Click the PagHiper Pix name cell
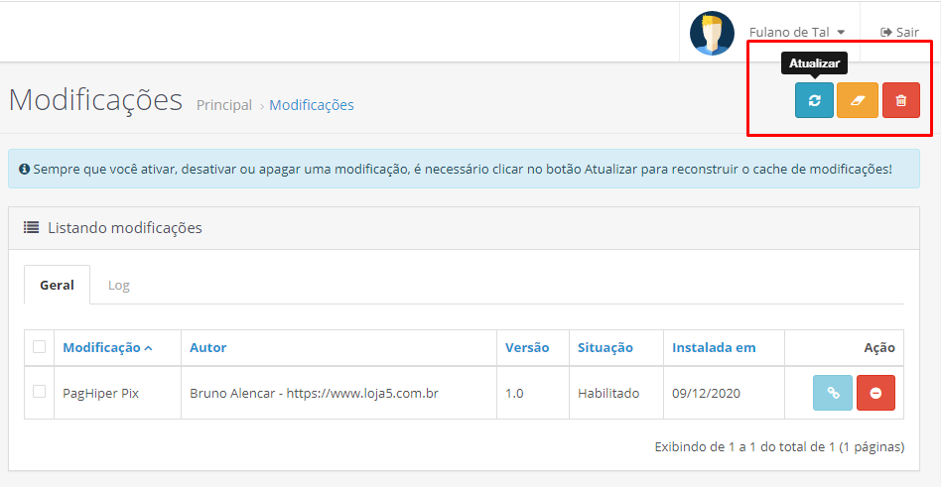Screen dimensions: 941x487 point(117,394)
